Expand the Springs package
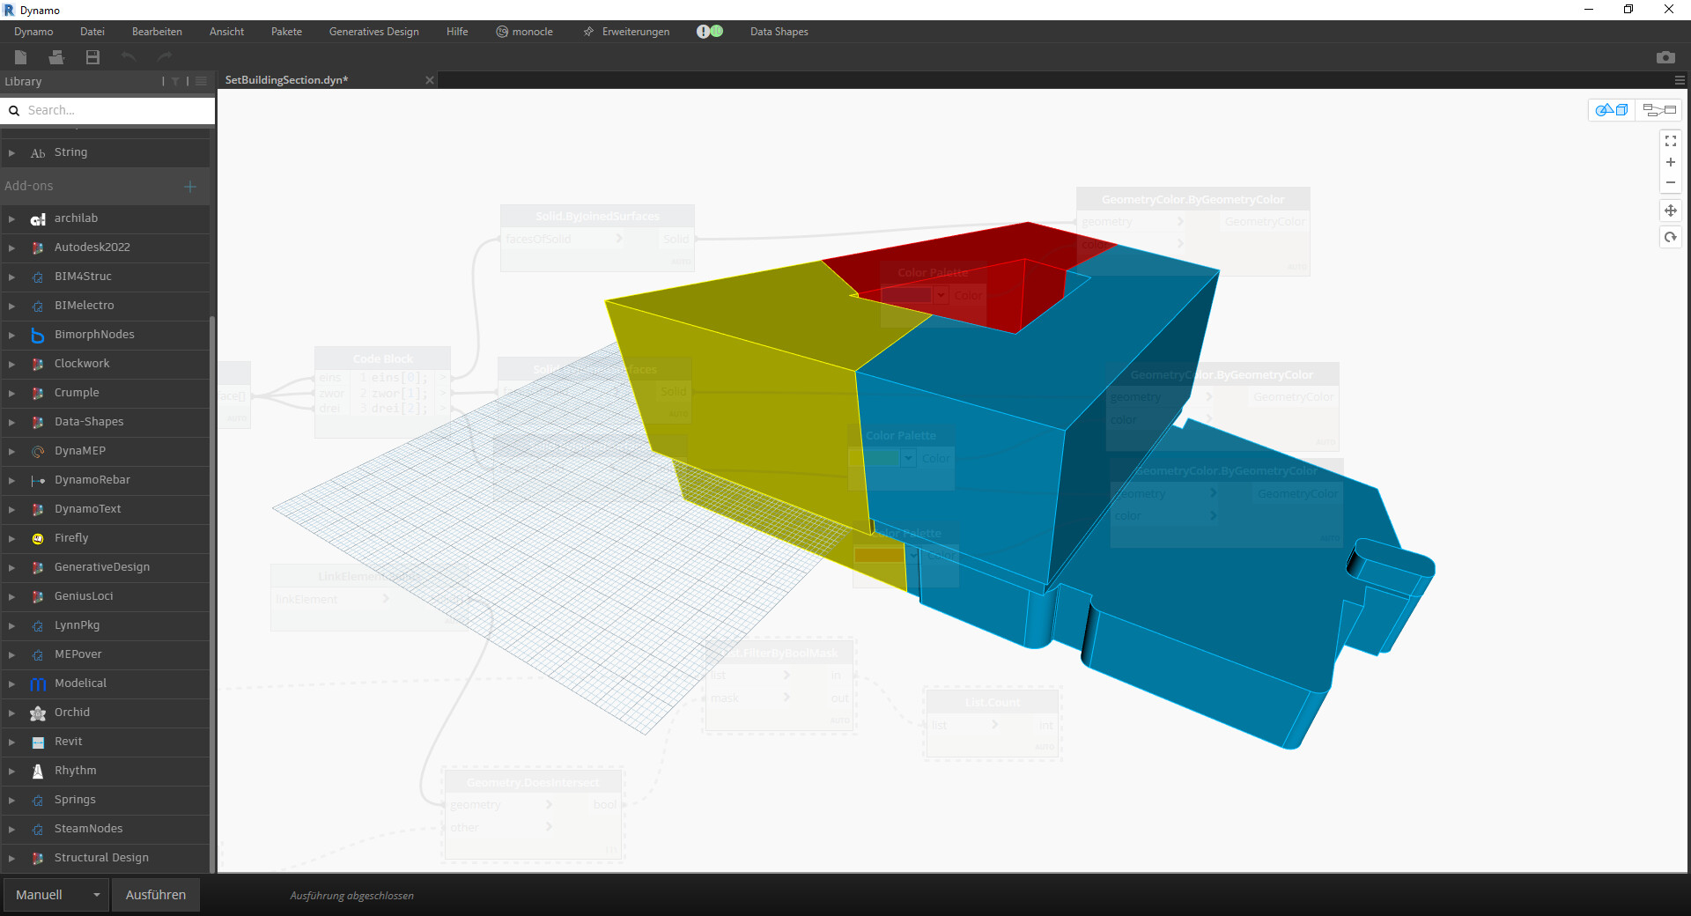 pos(11,801)
